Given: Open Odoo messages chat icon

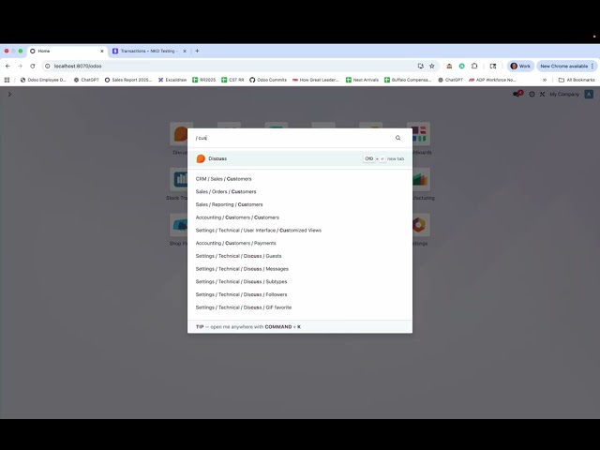Looking at the screenshot, I should click(x=517, y=94).
